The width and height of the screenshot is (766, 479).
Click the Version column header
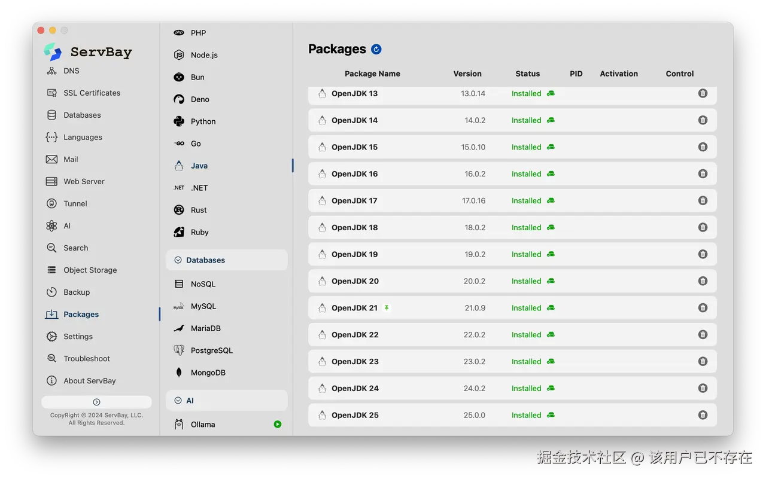click(x=467, y=74)
